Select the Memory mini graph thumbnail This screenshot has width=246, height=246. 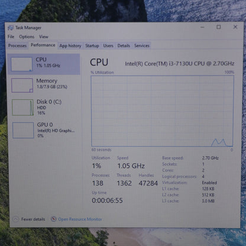click(x=22, y=85)
